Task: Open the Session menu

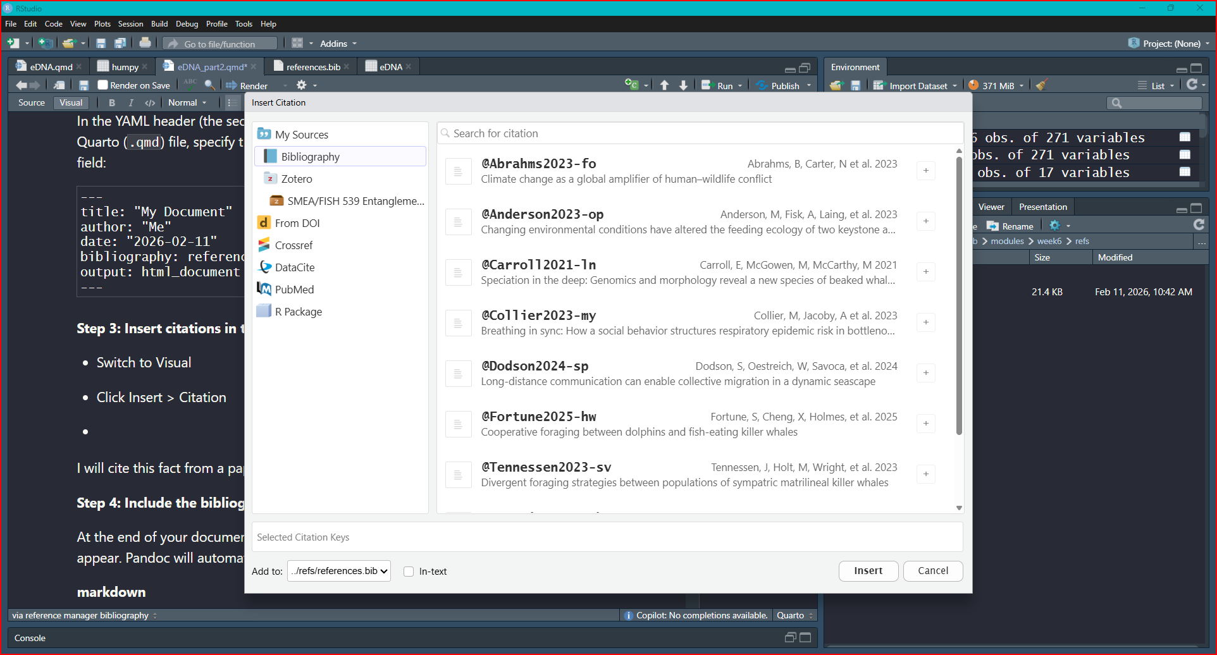Action: (130, 24)
